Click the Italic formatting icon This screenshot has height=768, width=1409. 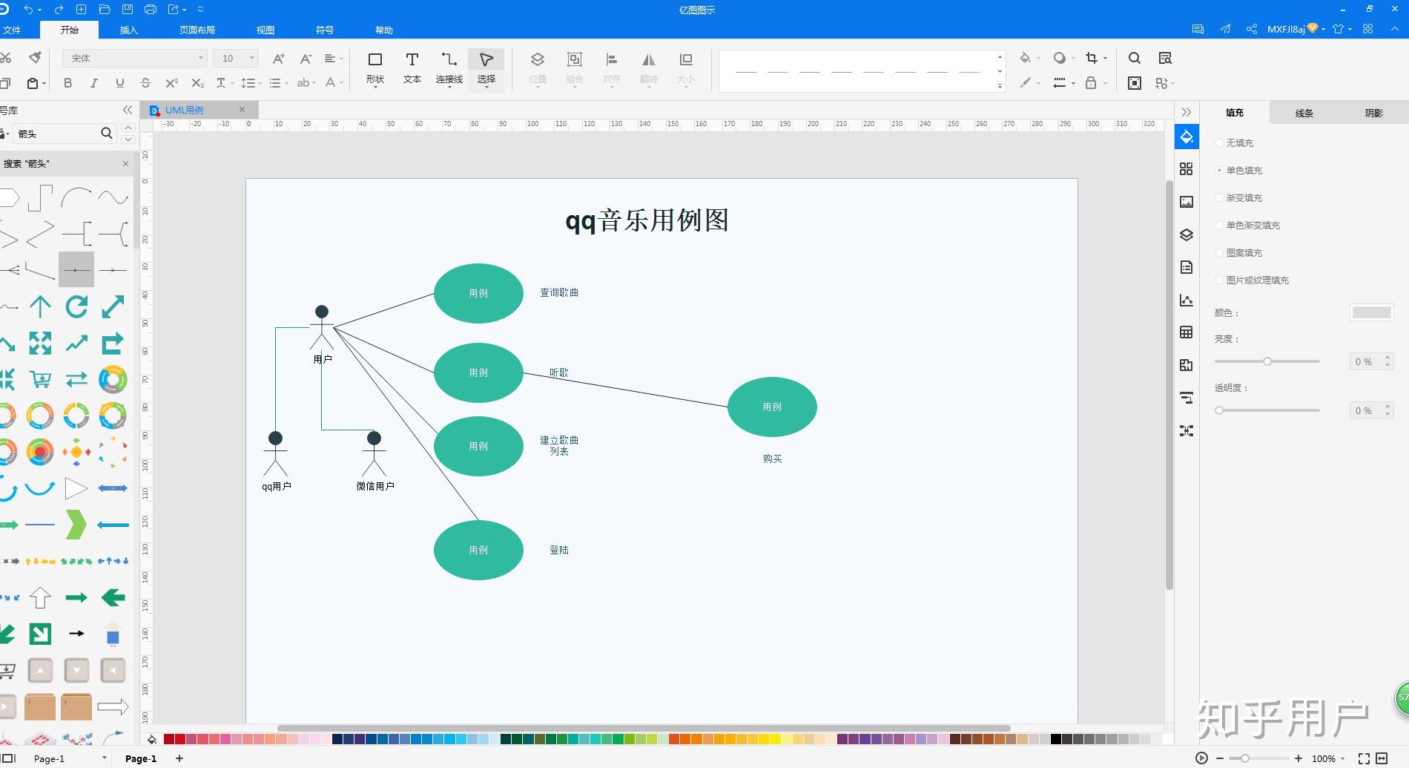pos(94,83)
